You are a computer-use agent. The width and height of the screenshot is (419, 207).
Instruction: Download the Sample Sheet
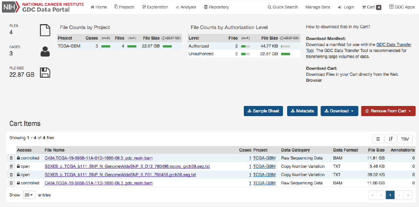point(263,111)
